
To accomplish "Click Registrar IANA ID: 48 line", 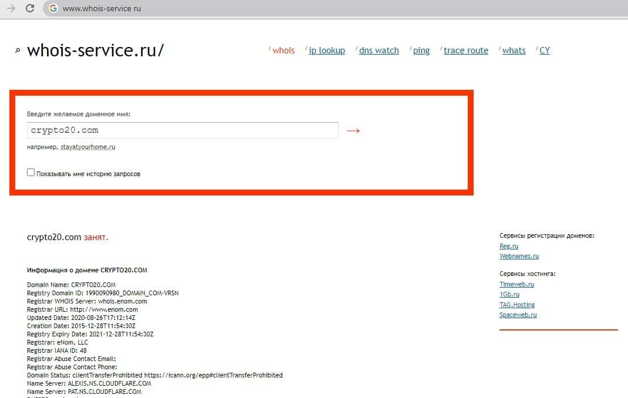I will click(56, 350).
